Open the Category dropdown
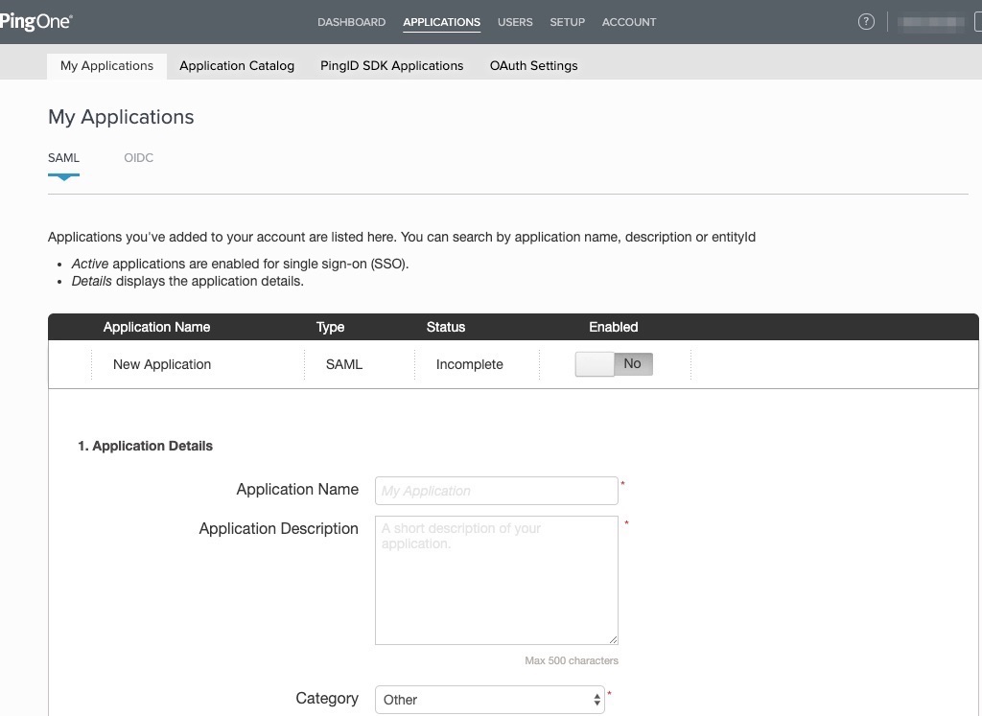982x716 pixels. point(490,700)
